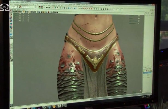Image resolution: width=168 pixels, height=109 pixels.
Task: Open the Modify menu
Action: pyautogui.click(x=18, y=2)
